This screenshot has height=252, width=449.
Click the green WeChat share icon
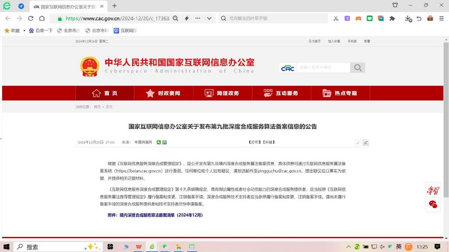click(159, 142)
